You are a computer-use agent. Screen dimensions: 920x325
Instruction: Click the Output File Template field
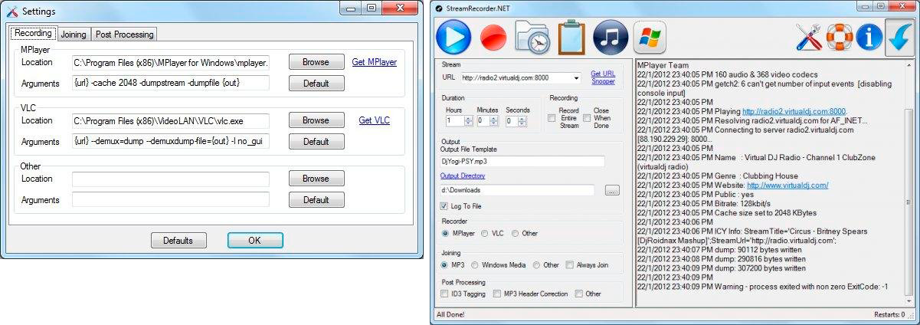522,162
